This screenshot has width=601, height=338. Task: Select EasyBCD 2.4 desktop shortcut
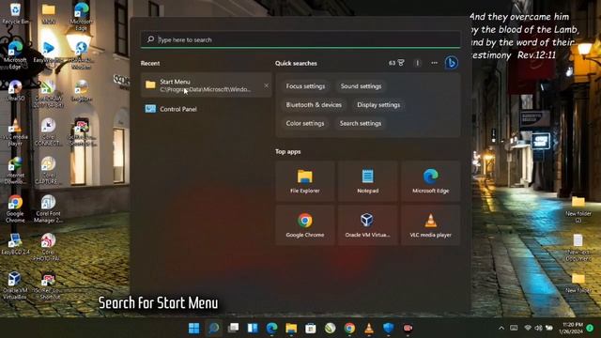click(x=15, y=244)
